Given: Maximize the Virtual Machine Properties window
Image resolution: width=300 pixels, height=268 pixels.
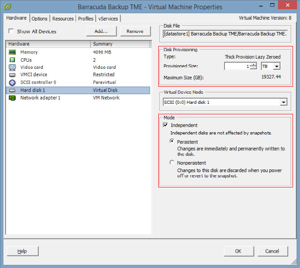Looking at the screenshot, I should [x=272, y=5].
